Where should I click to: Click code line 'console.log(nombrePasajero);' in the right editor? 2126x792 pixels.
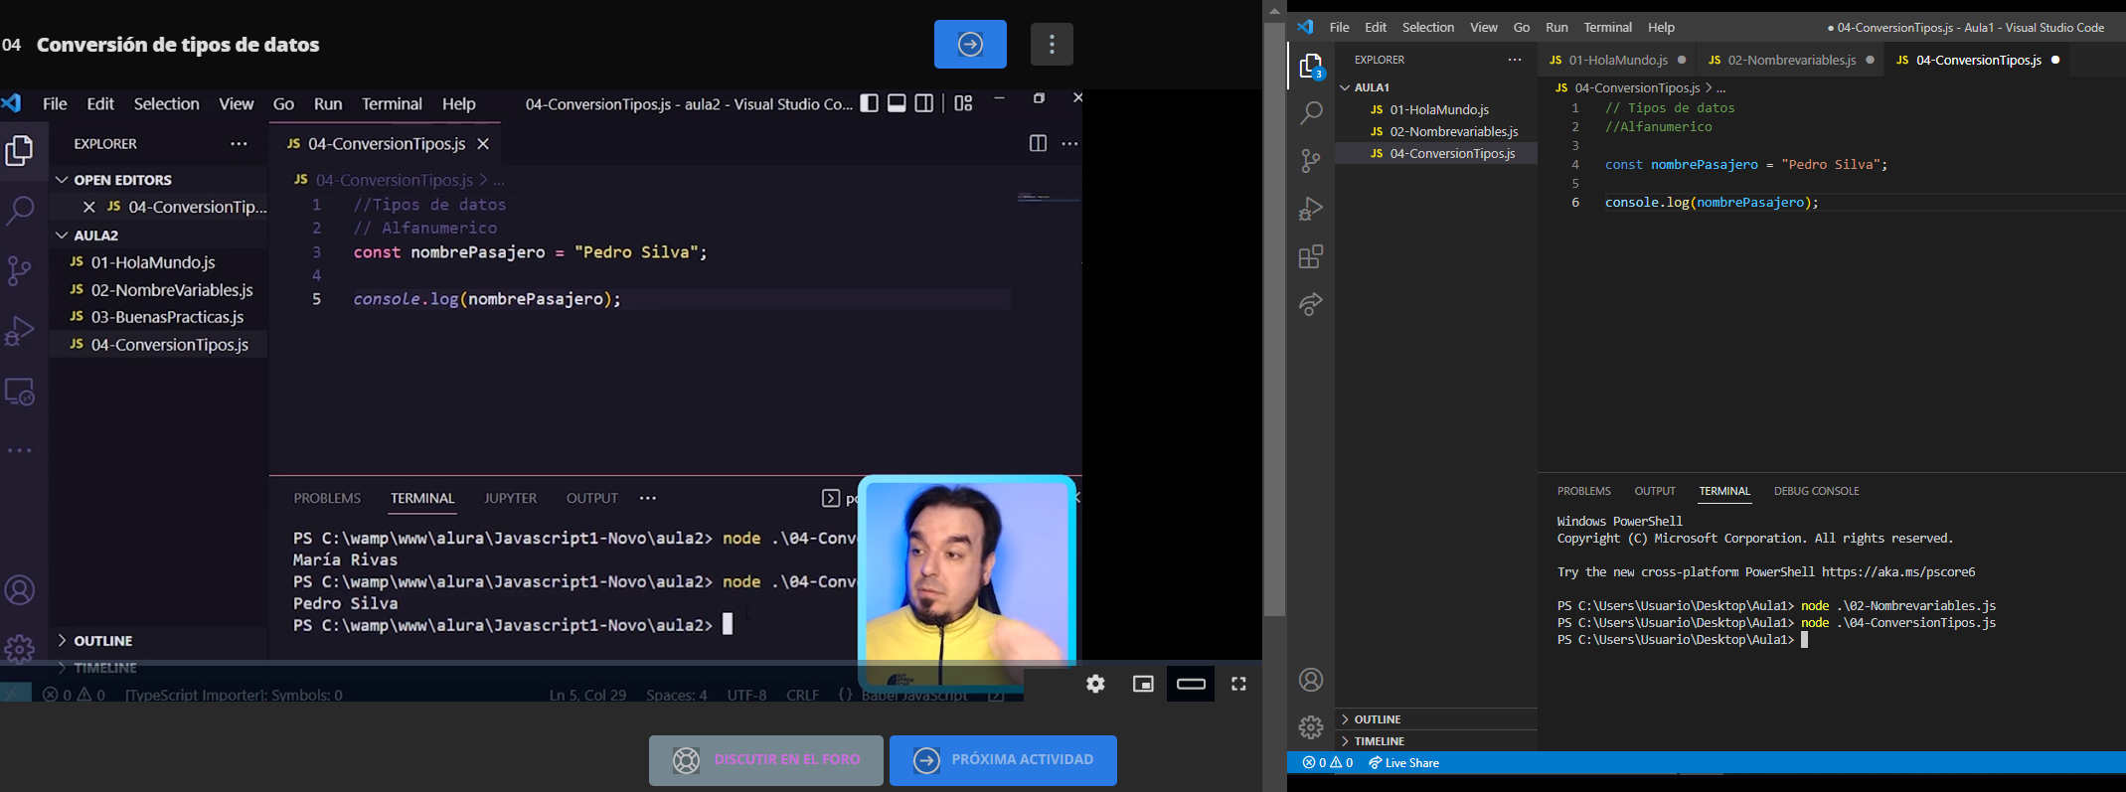tap(1712, 203)
